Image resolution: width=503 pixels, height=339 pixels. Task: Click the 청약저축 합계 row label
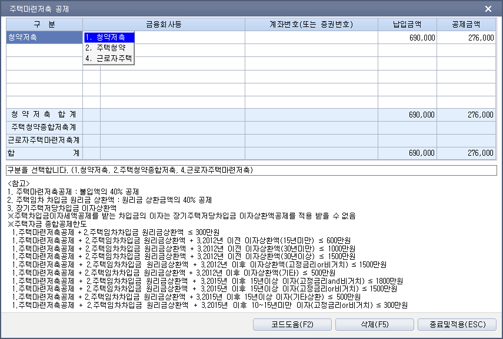point(44,115)
